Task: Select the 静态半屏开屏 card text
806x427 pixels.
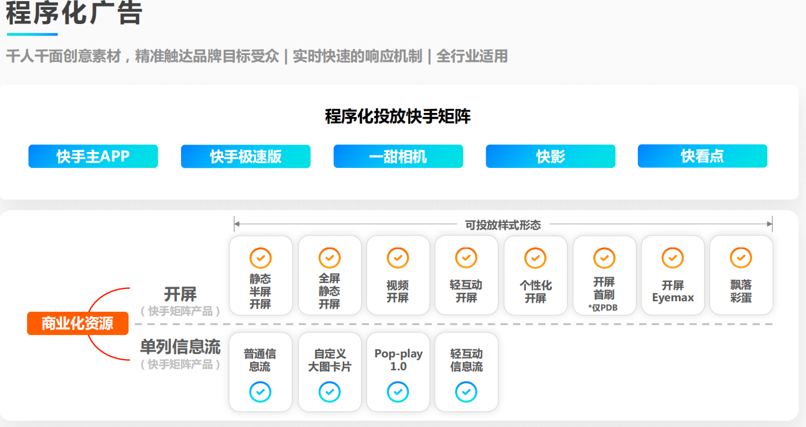Action: (261, 291)
